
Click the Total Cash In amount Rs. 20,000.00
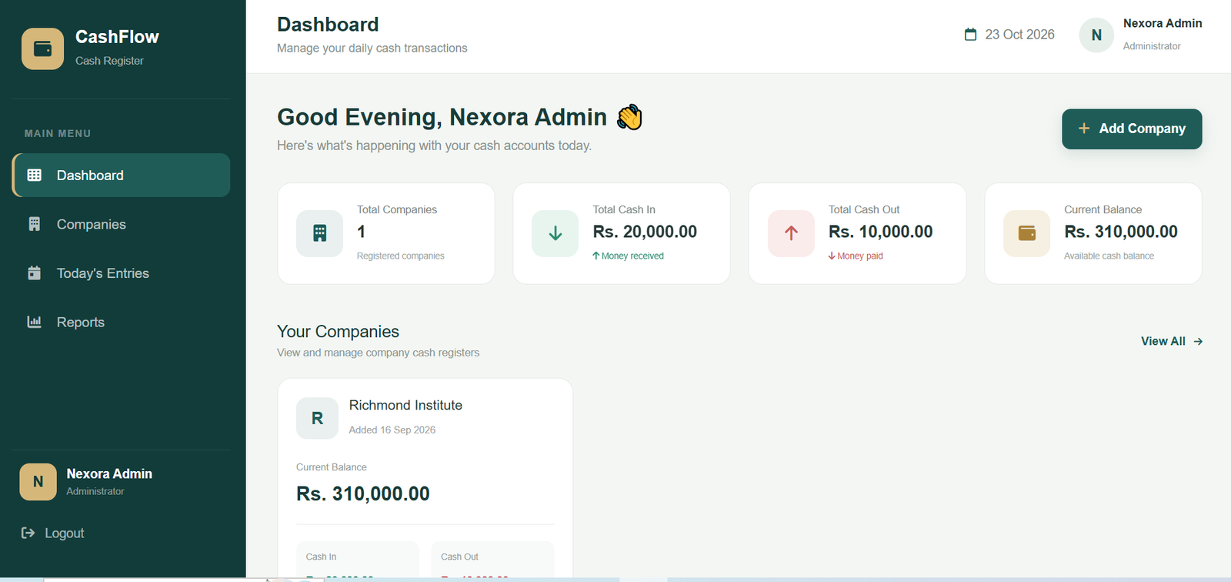(x=645, y=232)
